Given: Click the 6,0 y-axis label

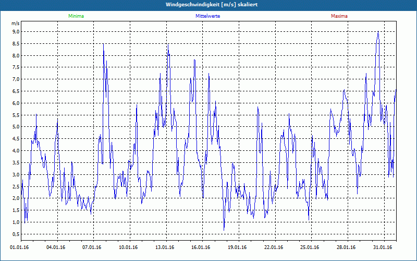Looking at the screenshot, I should pyautogui.click(x=16, y=103).
